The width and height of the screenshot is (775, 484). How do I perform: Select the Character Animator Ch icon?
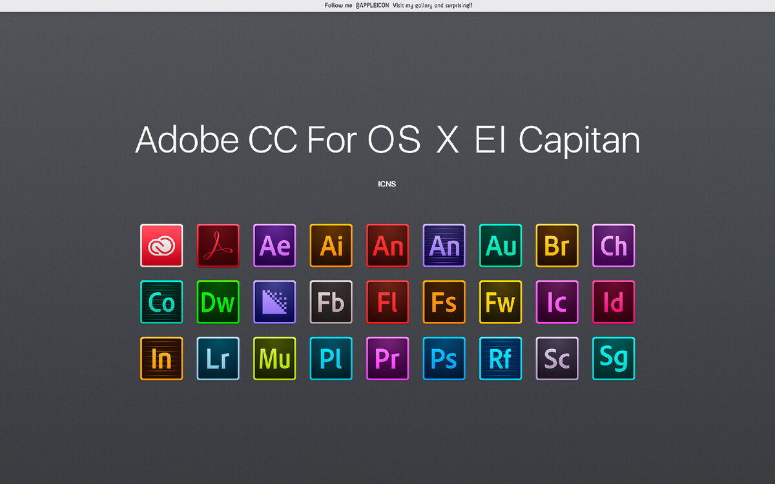614,245
